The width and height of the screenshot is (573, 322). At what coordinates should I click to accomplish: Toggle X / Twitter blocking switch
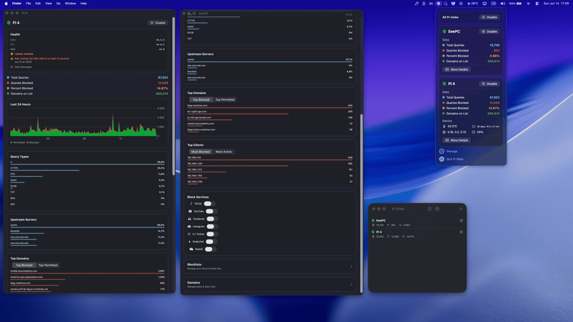point(212,234)
